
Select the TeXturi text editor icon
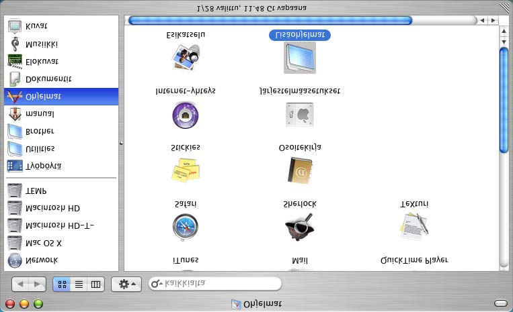(x=414, y=227)
